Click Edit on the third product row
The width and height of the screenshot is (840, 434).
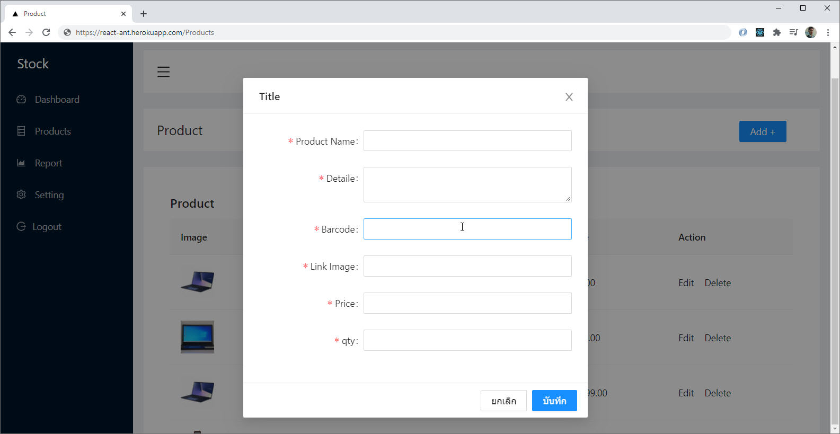[686, 393]
